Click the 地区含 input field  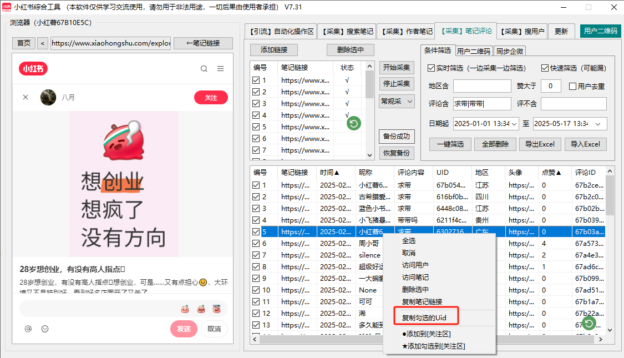pos(482,86)
